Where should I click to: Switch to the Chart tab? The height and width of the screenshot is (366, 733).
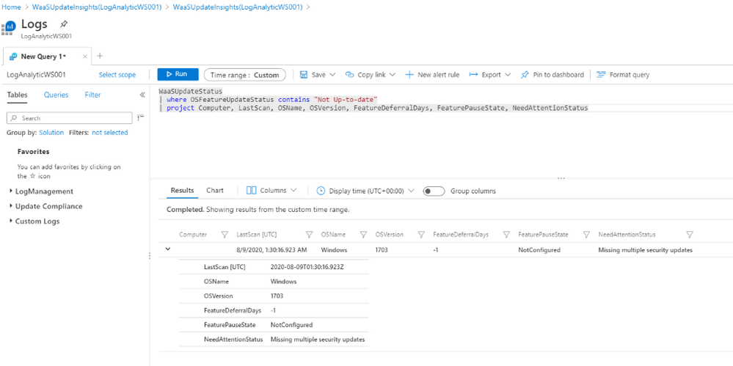(215, 190)
